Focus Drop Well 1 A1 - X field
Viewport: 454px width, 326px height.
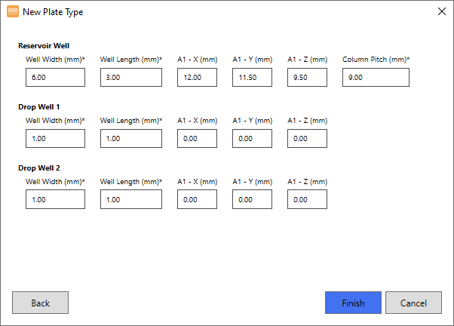tap(198, 139)
